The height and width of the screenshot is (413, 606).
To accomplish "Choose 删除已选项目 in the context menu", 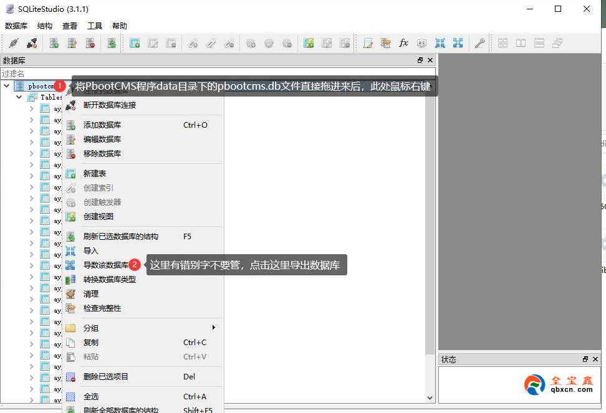I will (143, 377).
